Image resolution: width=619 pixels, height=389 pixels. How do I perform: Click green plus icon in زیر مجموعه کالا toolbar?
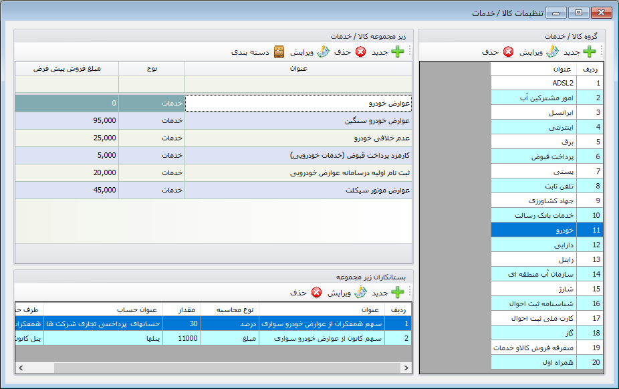(398, 51)
